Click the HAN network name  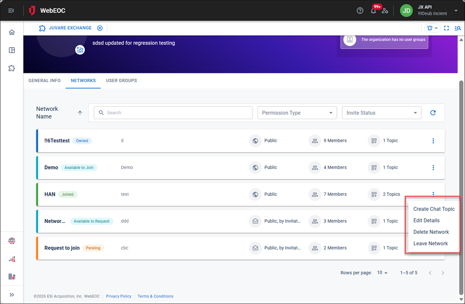[50, 194]
